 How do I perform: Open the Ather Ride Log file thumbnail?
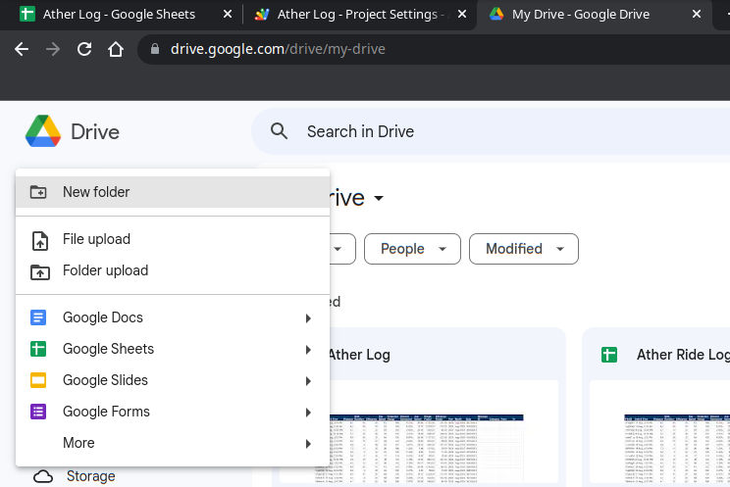tap(659, 432)
